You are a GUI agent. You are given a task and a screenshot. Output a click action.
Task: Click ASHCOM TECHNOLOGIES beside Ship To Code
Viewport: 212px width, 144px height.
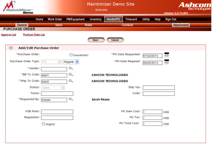click(110, 81)
